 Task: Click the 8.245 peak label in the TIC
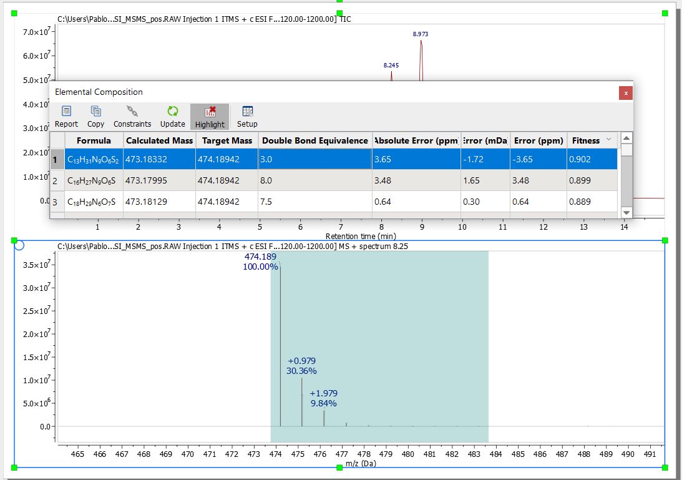pyautogui.click(x=391, y=66)
